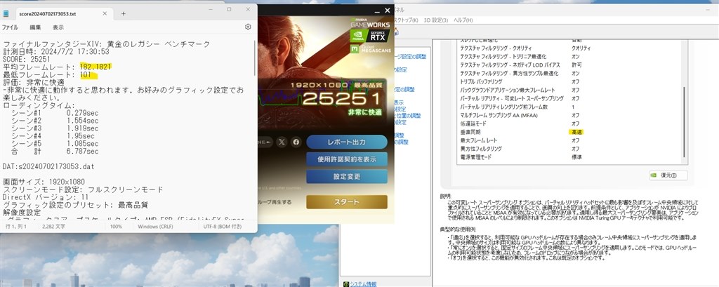Image resolution: width=719 pixels, height=287 pixels.
Task: Select テクスチャ フィルタリング - 異方性サンプル最適化 row
Action: (570, 74)
